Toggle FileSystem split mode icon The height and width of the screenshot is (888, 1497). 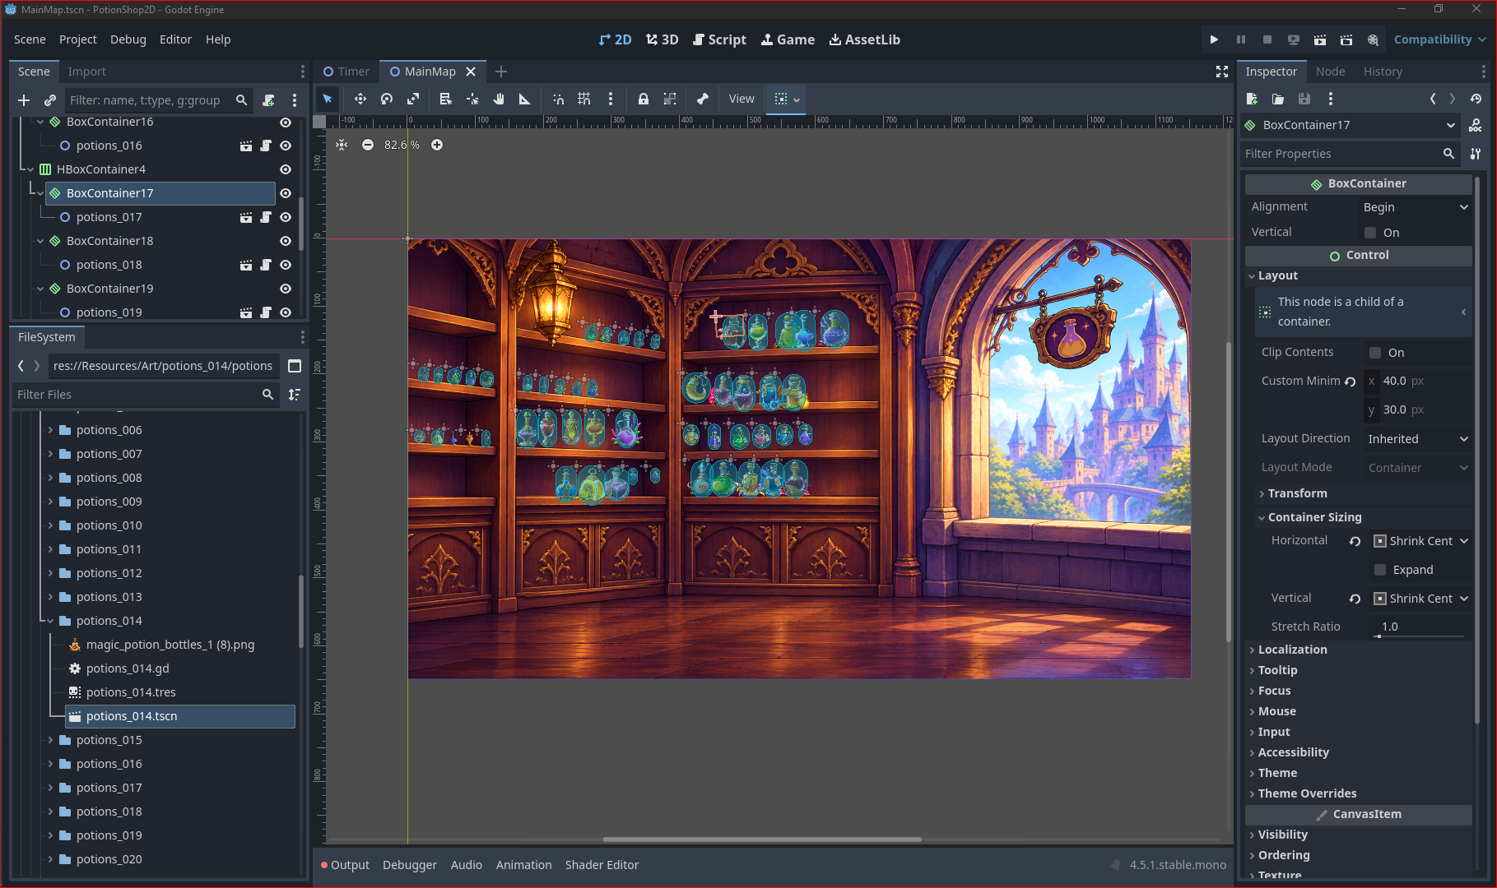tap(295, 366)
